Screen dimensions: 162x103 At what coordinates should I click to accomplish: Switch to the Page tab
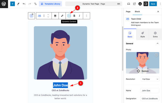(128, 11)
